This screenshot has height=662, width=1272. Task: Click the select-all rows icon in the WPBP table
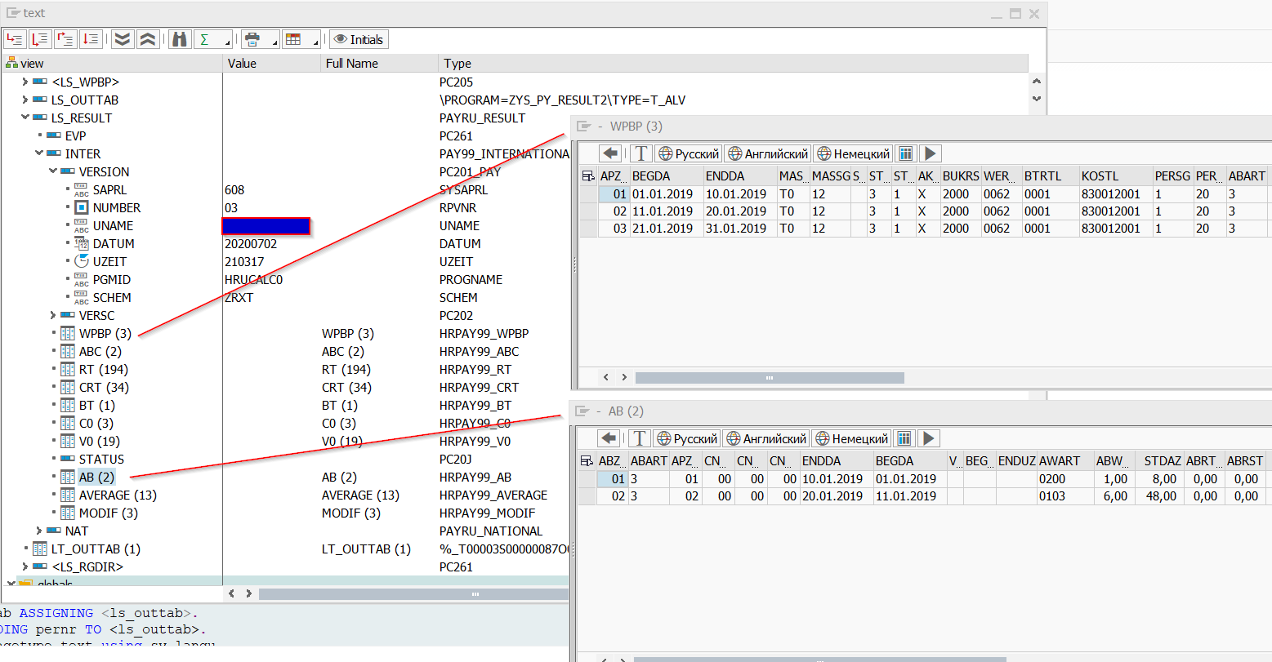point(588,175)
